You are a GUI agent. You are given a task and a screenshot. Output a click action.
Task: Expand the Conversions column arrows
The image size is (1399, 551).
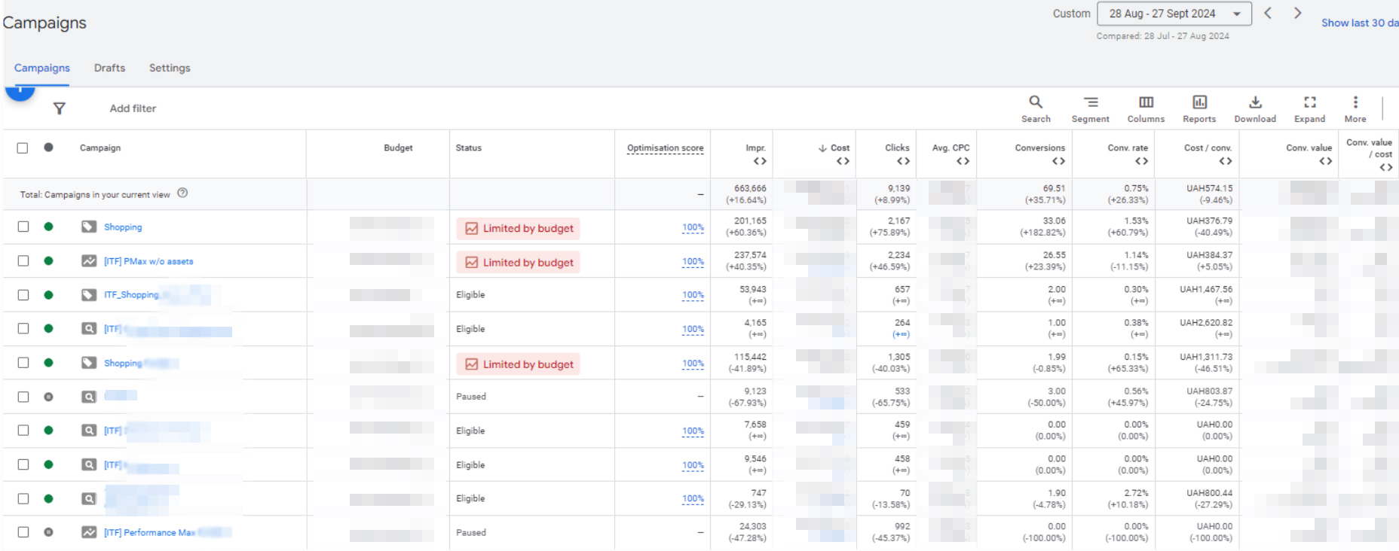click(1058, 161)
